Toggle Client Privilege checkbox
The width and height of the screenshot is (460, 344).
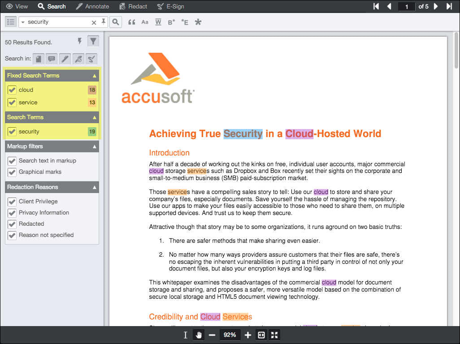pos(12,202)
